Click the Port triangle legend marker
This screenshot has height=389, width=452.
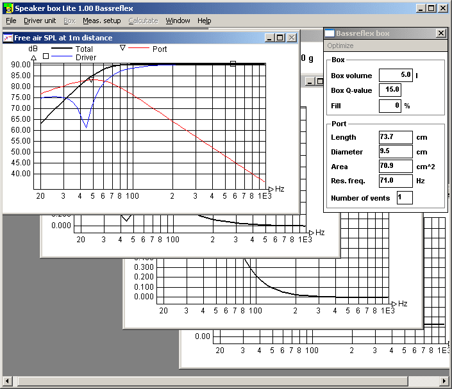(x=123, y=48)
